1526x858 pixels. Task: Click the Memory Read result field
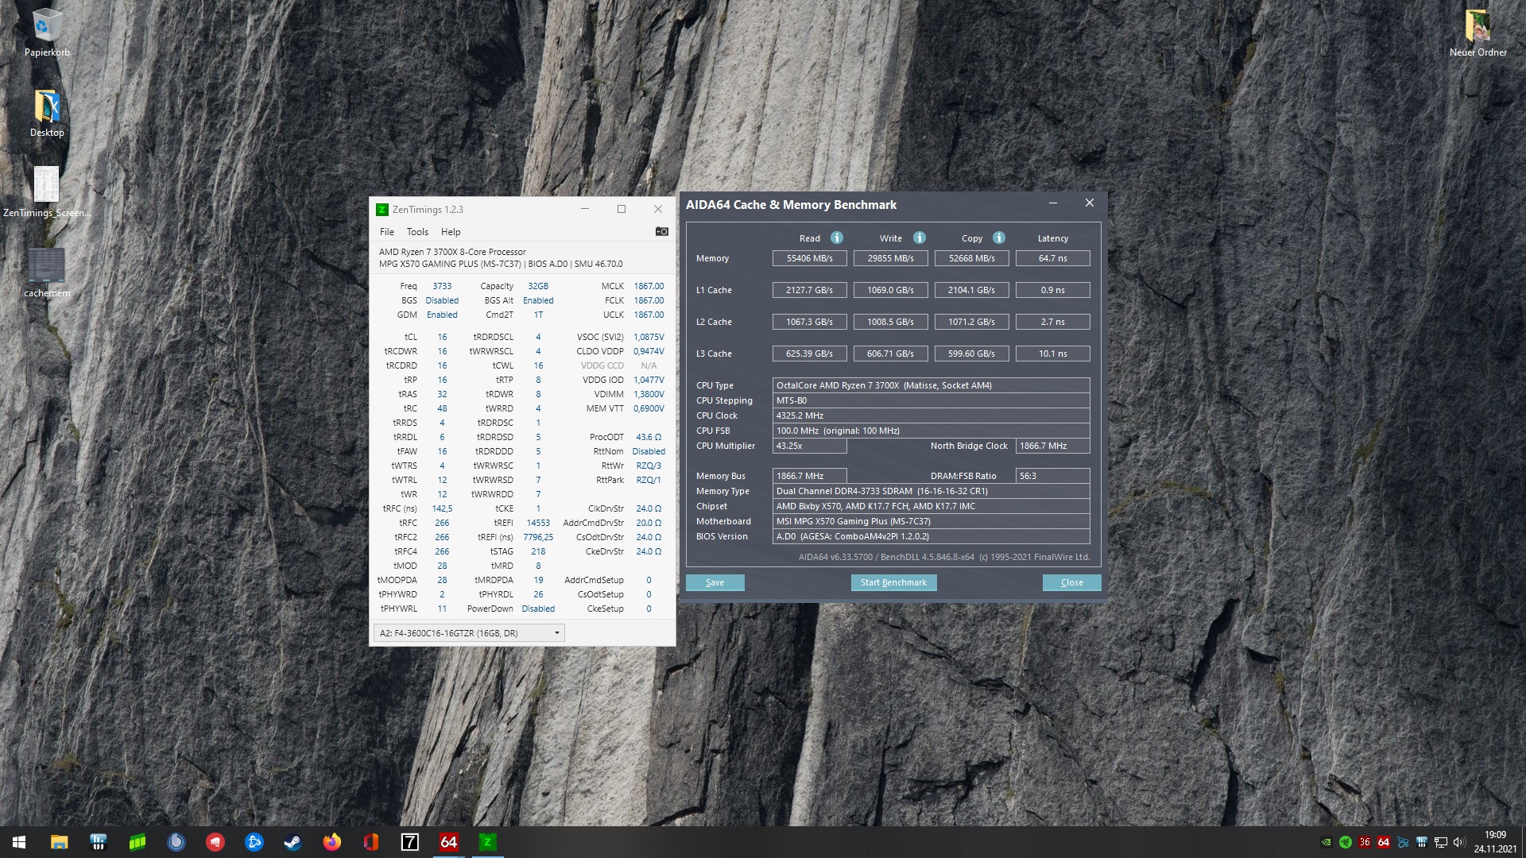[x=809, y=258]
